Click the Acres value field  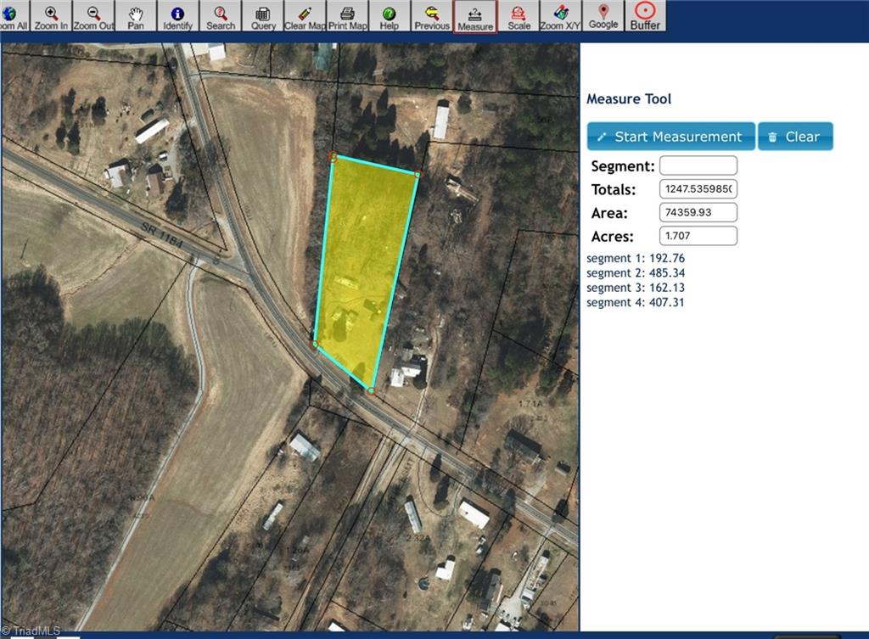pyautogui.click(x=698, y=236)
